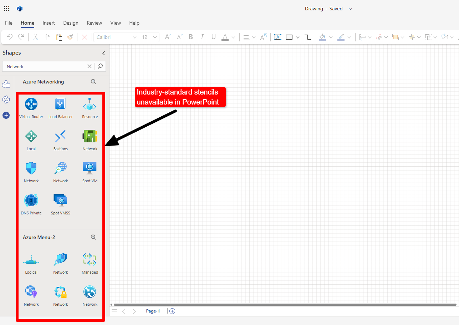This screenshot has width=459, height=325.
Task: Select the Local shape
Action: tap(31, 141)
